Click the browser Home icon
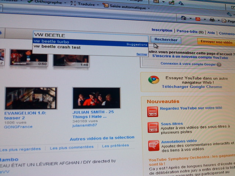This screenshot has width=235, height=176. [x=184, y=18]
